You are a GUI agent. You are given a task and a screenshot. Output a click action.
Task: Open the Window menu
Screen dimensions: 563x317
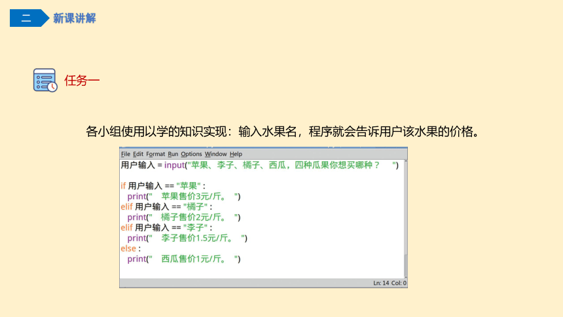tap(215, 154)
